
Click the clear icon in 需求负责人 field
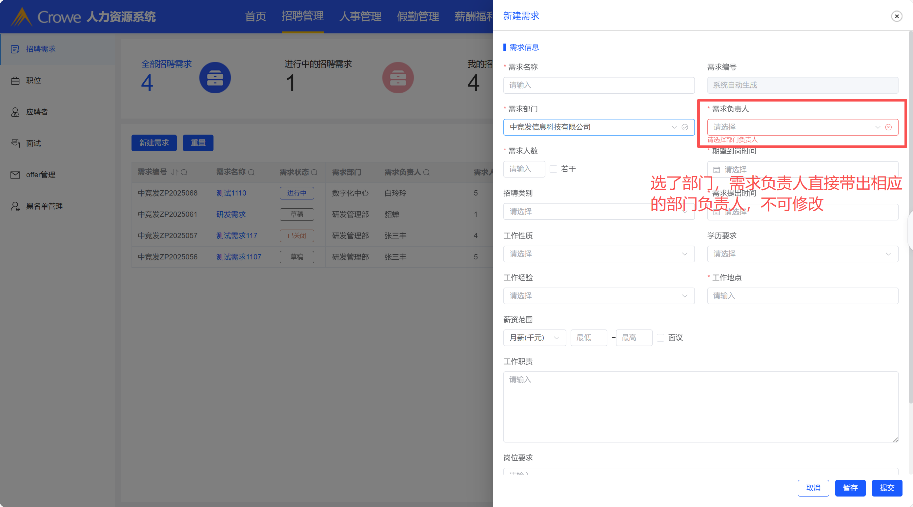tap(888, 127)
